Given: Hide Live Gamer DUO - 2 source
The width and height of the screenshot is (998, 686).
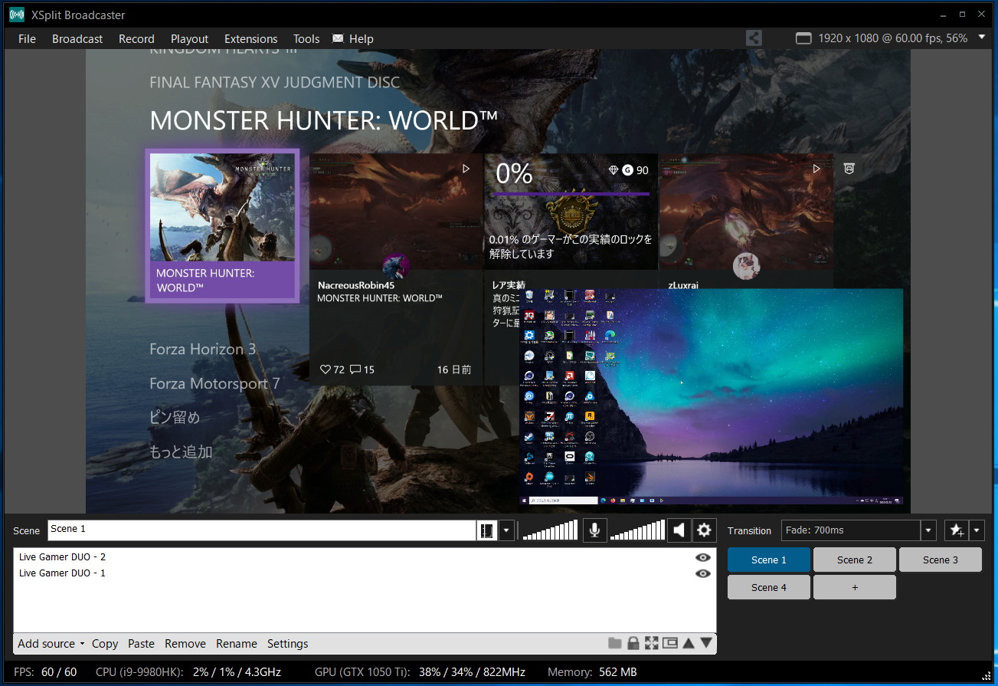Looking at the screenshot, I should pos(702,557).
